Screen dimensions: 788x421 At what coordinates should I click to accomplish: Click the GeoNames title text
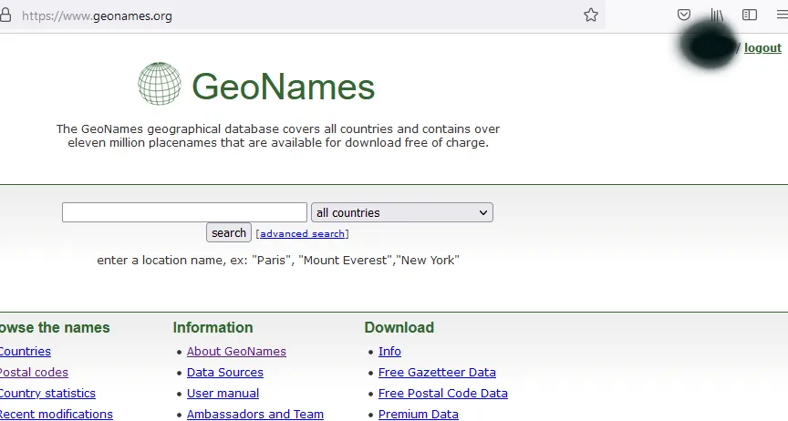click(x=284, y=87)
